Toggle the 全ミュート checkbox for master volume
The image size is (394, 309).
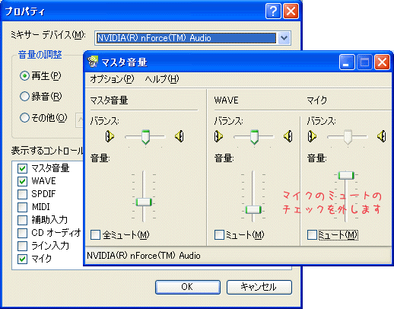pyautogui.click(x=96, y=234)
